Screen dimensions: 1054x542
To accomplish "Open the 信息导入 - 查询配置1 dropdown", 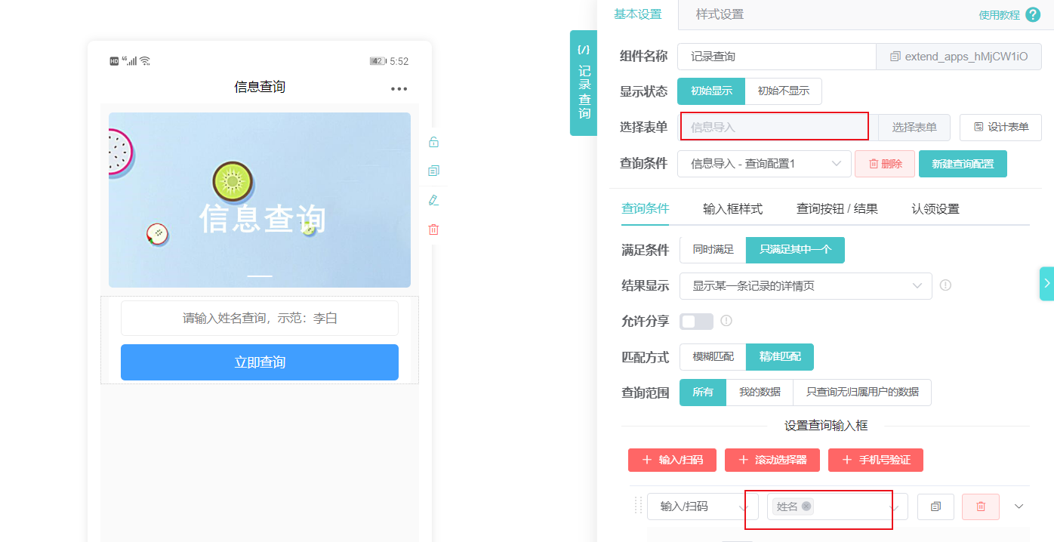I will (x=764, y=164).
